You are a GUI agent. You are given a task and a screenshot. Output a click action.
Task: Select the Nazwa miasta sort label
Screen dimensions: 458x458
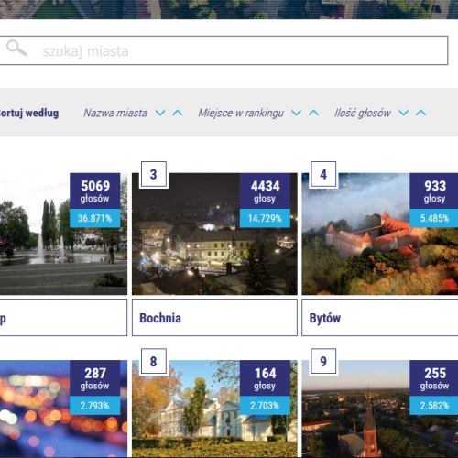click(115, 114)
